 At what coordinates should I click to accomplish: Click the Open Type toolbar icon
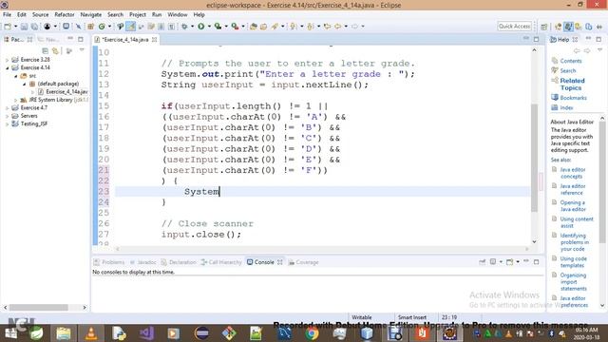pyautogui.click(x=254, y=27)
